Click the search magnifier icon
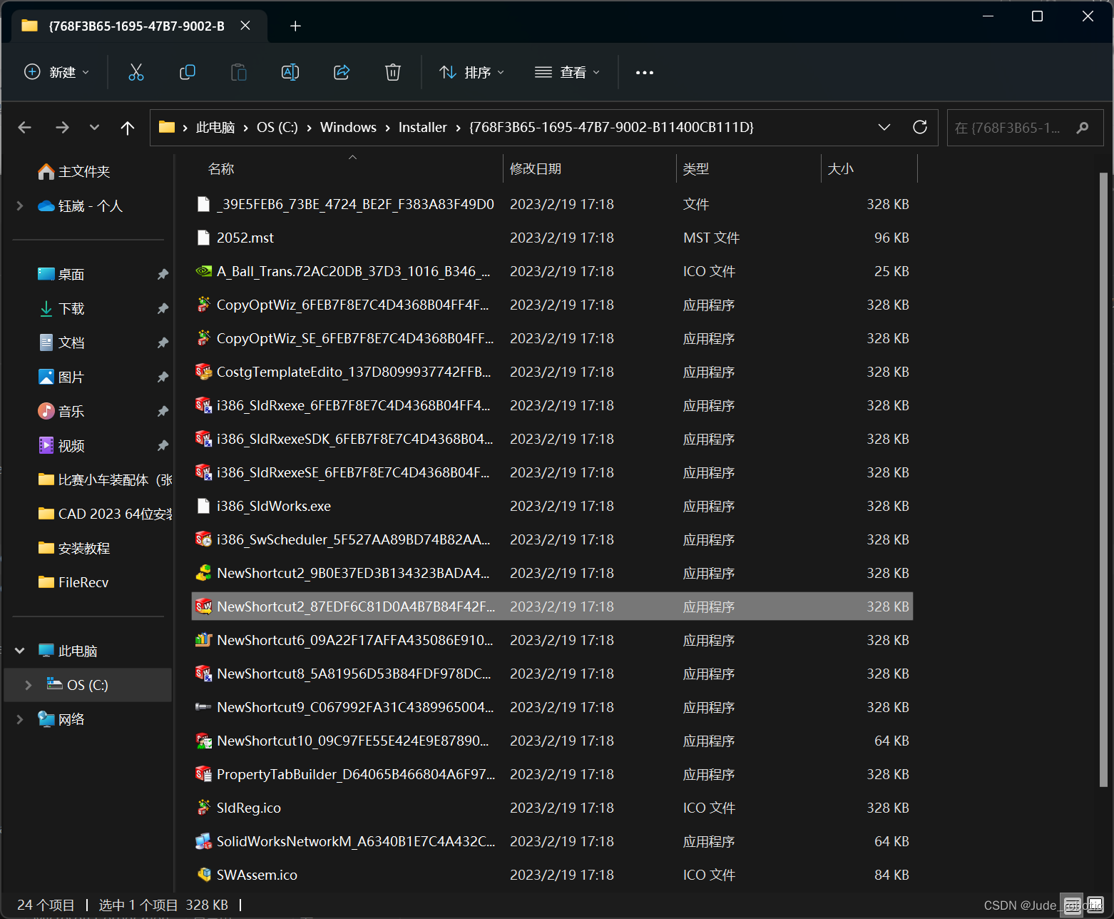 (1083, 128)
